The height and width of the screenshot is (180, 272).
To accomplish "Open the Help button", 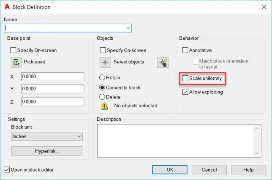I will point(248,169).
